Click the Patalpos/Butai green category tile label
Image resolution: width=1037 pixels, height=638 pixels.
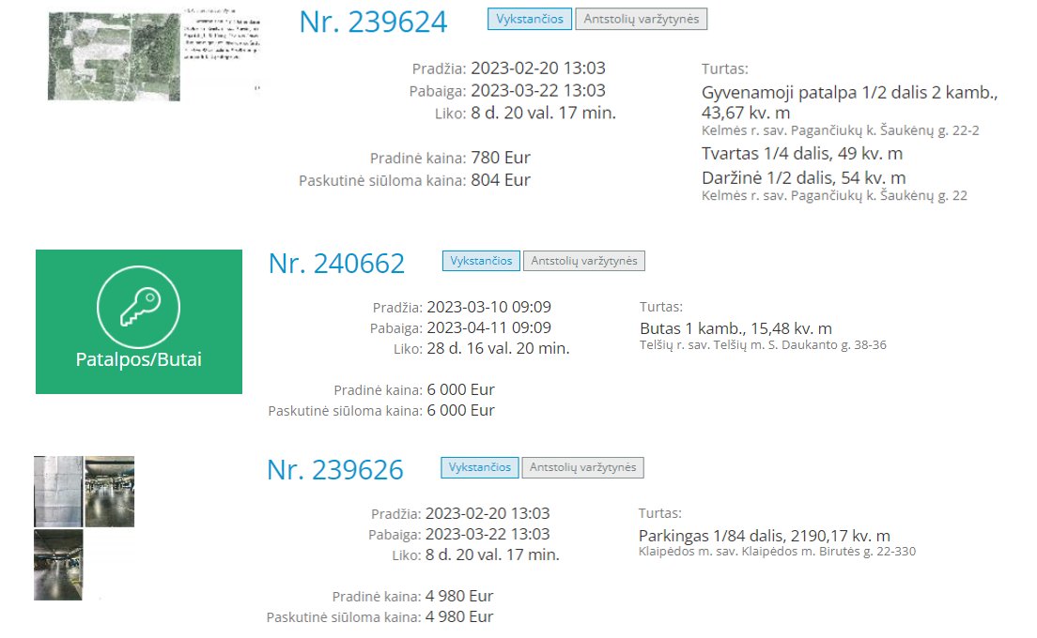coord(138,359)
